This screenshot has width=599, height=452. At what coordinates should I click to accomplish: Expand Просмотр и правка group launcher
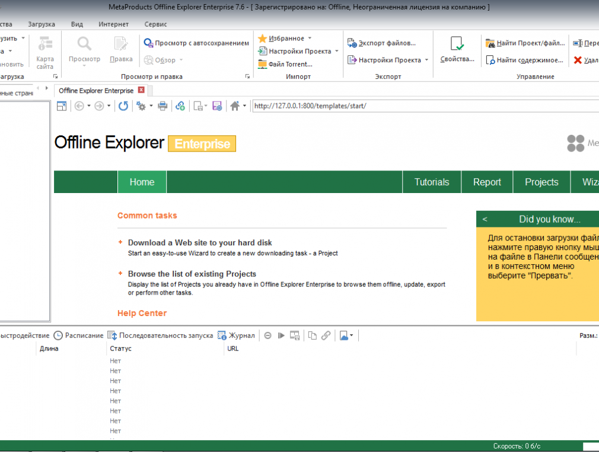[247, 77]
